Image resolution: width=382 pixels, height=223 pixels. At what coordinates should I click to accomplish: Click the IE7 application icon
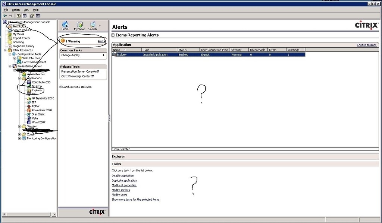pos(28,102)
